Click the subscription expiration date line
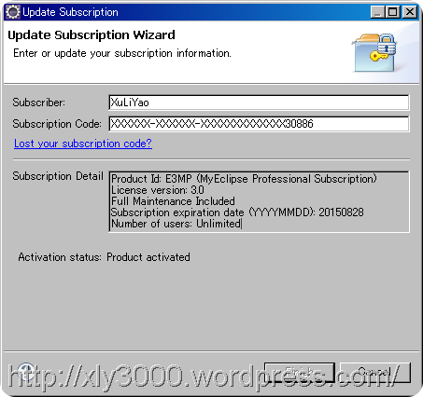Viewport: 423px width, 397px height. (x=237, y=212)
